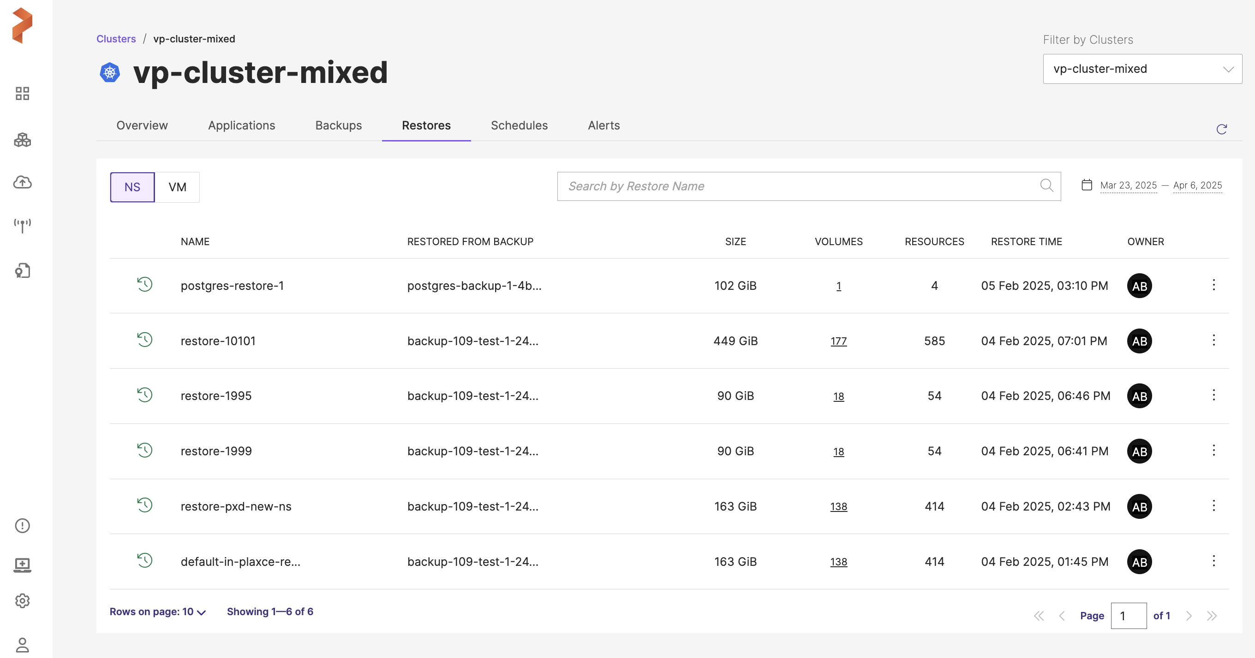The height and width of the screenshot is (658, 1255).
Task: Click the Clusters breadcrumb link
Action: (116, 39)
